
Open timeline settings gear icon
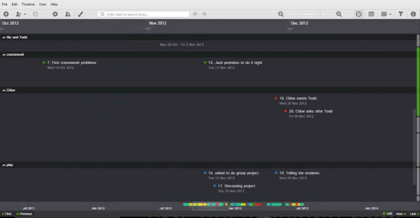55,14
